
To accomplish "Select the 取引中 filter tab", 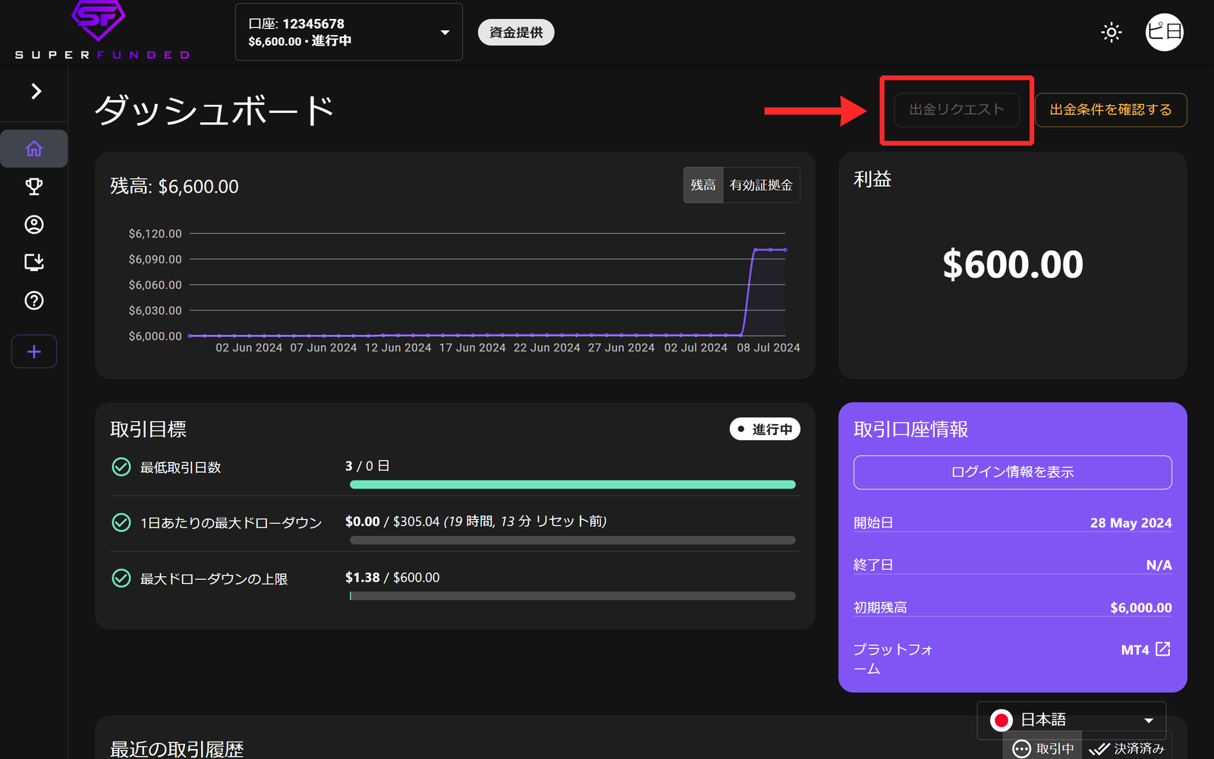I will 1043,748.
